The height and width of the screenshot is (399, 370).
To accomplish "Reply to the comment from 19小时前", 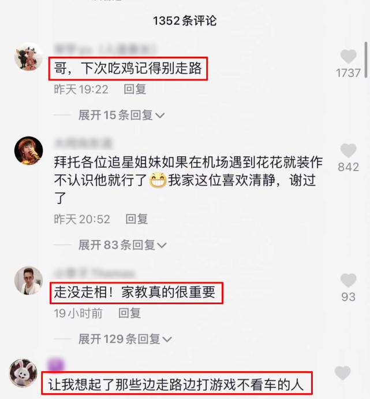I will tap(129, 313).
